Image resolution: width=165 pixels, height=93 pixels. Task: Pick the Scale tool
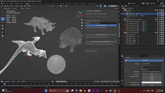pos(3,25)
